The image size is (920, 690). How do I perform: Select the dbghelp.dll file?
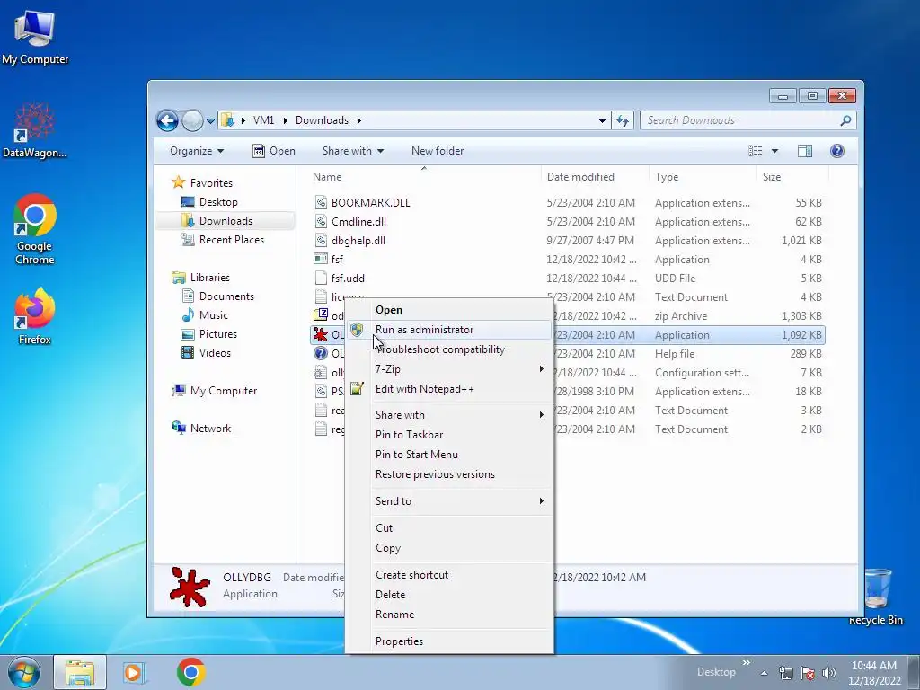click(358, 241)
